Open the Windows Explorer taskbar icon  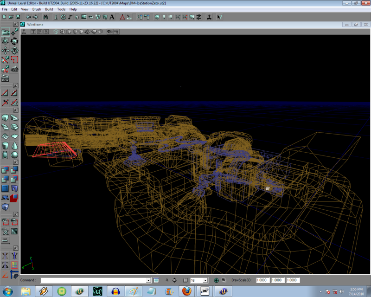coord(26,291)
